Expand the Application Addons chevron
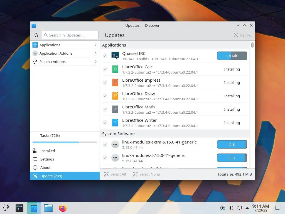This screenshot has height=214, width=285. (95, 53)
